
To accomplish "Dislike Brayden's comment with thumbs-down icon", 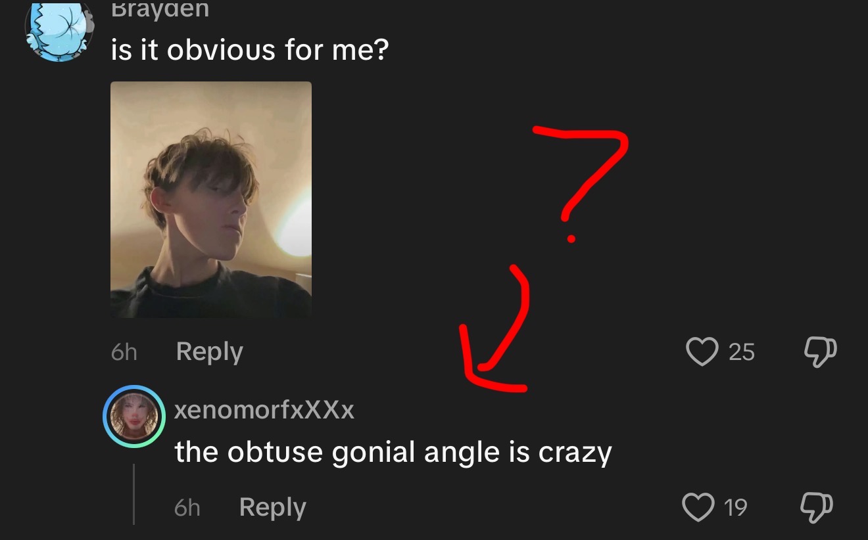I will pyautogui.click(x=821, y=351).
